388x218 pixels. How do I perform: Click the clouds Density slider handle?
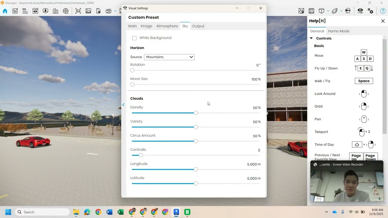(196, 113)
